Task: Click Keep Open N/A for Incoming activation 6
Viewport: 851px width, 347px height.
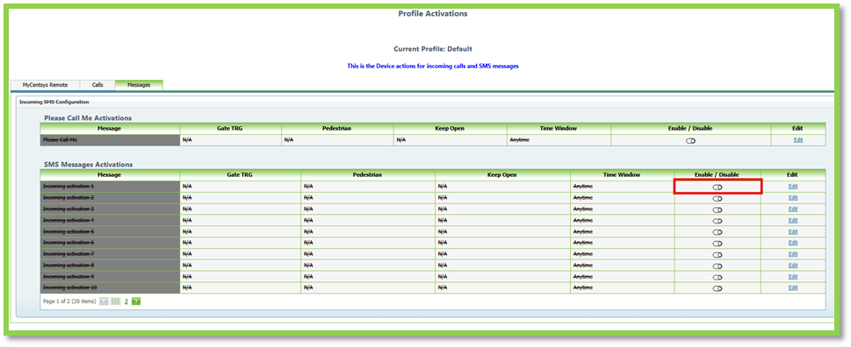Action: tap(443, 243)
